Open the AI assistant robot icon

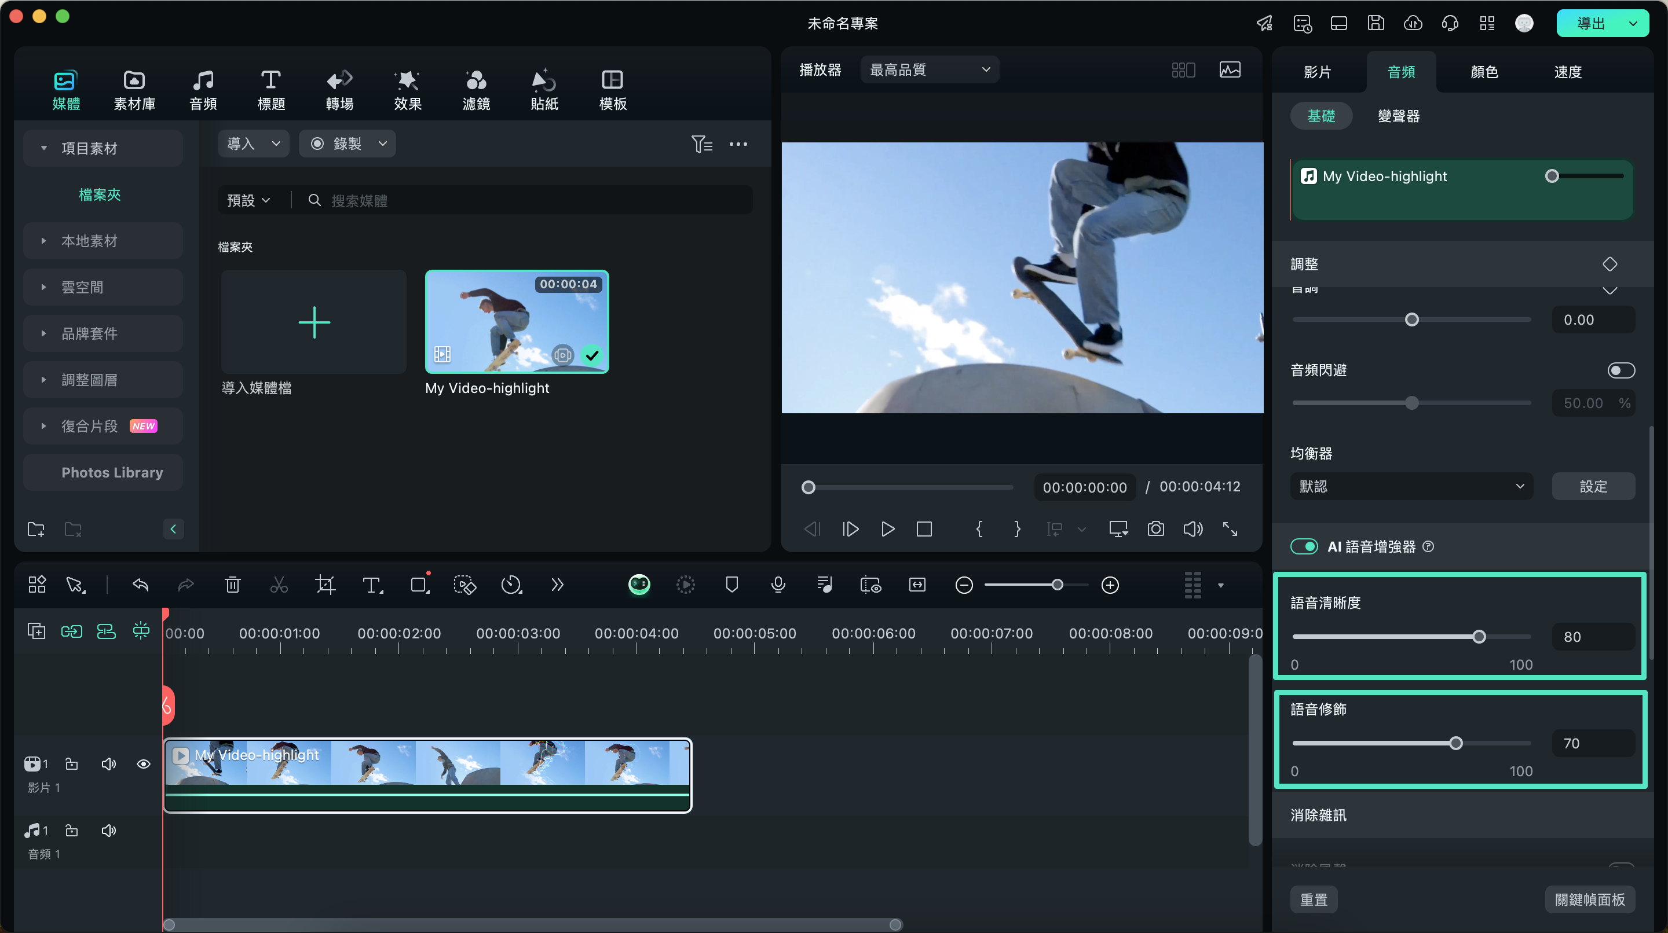pos(639,585)
